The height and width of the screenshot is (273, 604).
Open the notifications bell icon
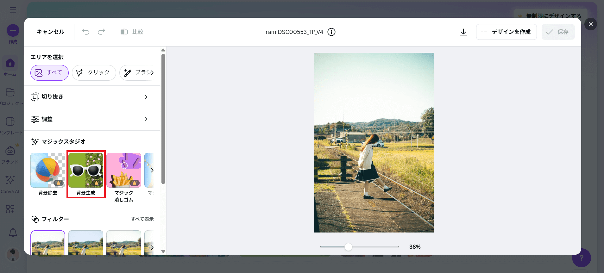(x=13, y=233)
